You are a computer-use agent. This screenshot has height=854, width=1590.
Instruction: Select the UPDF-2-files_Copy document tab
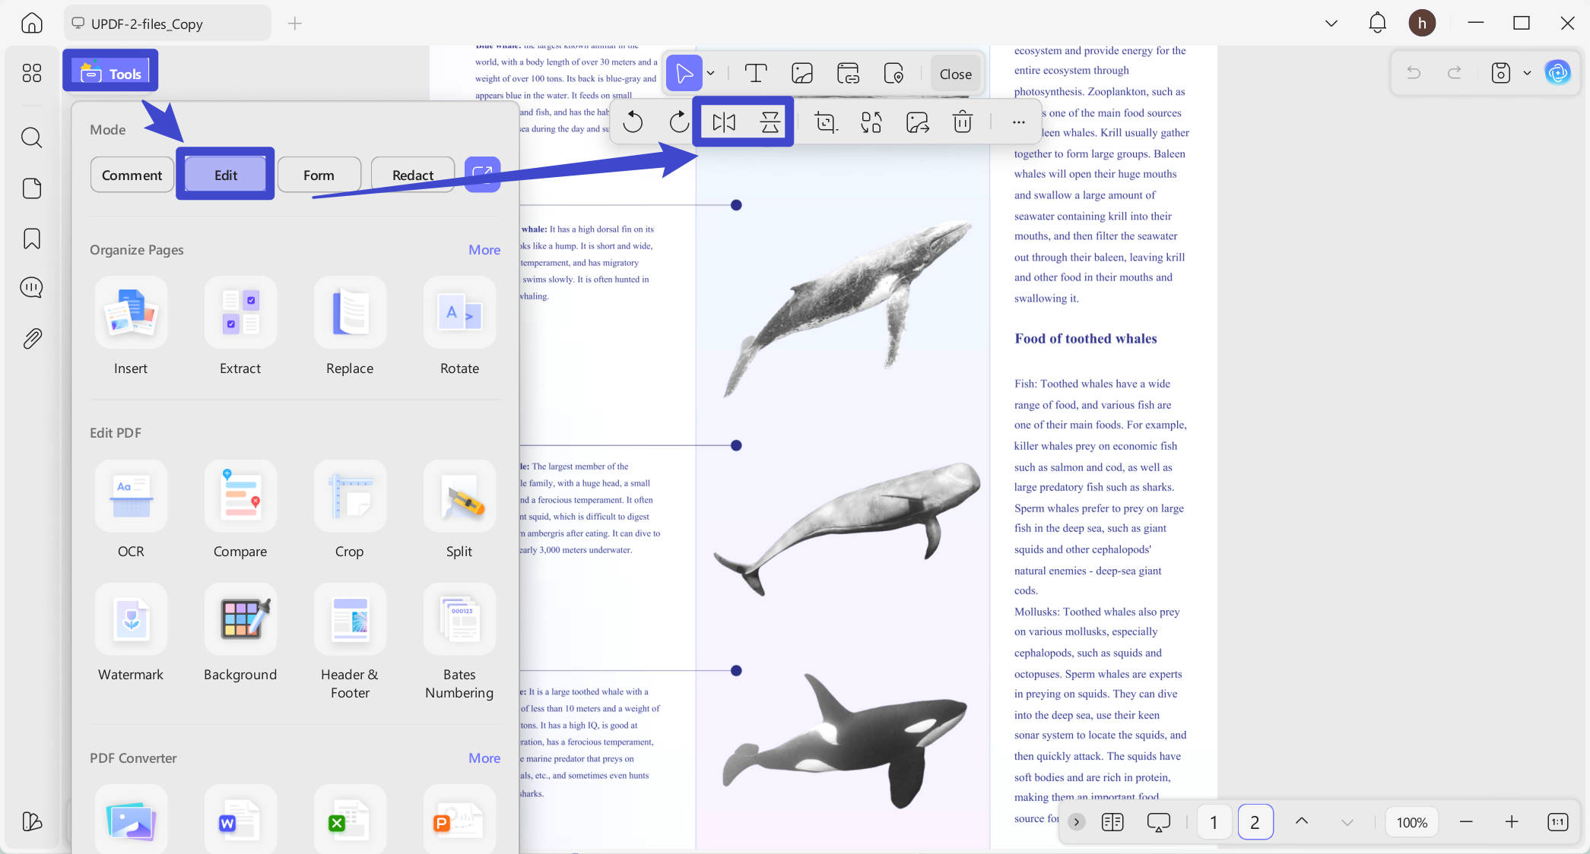(x=167, y=24)
